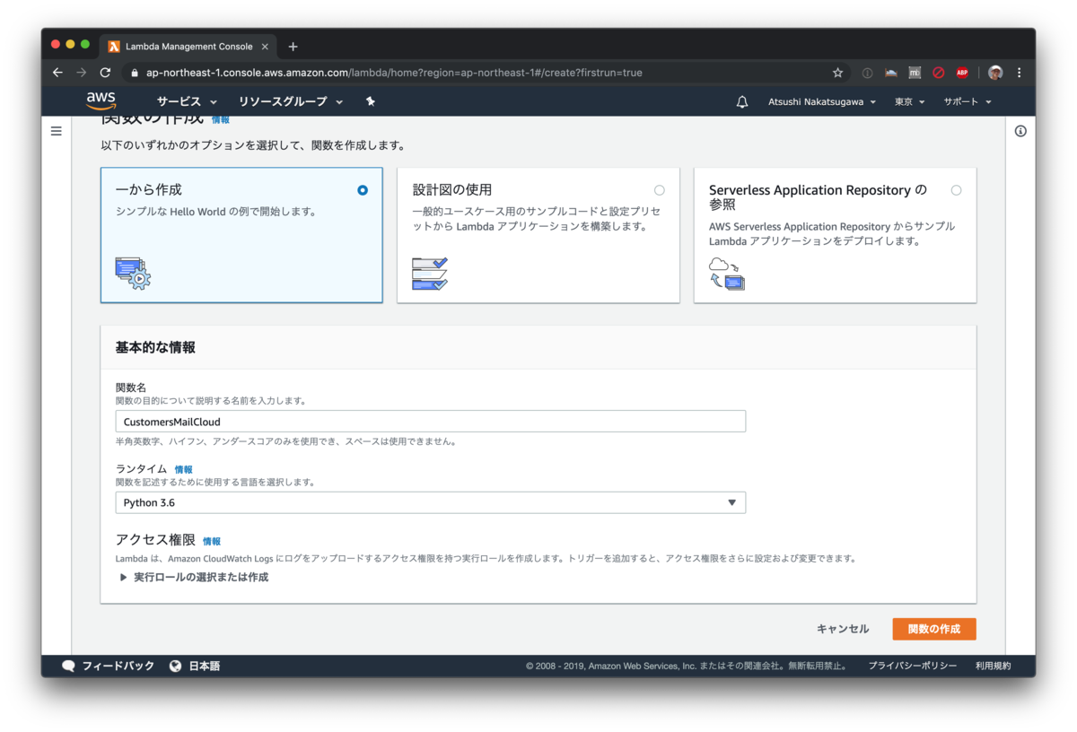Select the 設計図の使用 radio button

pyautogui.click(x=660, y=190)
